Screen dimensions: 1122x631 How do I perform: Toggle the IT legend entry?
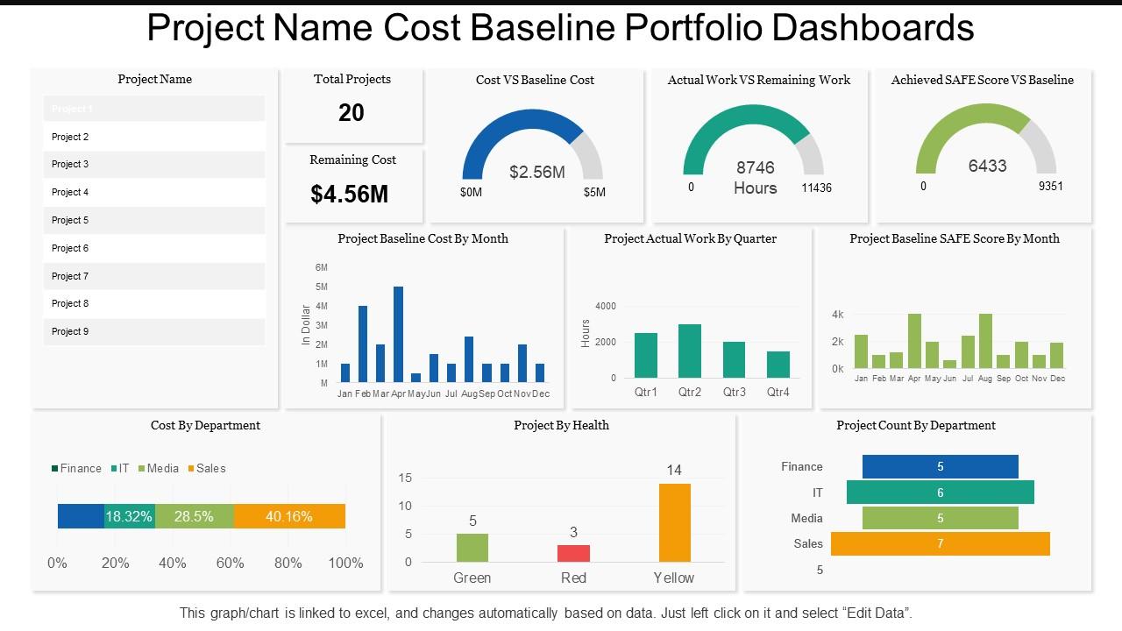[121, 468]
